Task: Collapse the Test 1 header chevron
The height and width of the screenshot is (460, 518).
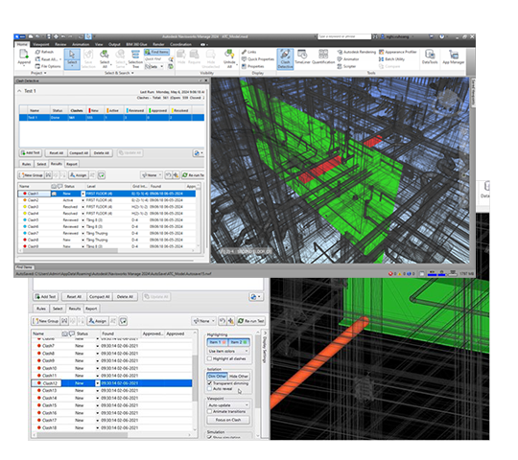Action: pos(19,91)
